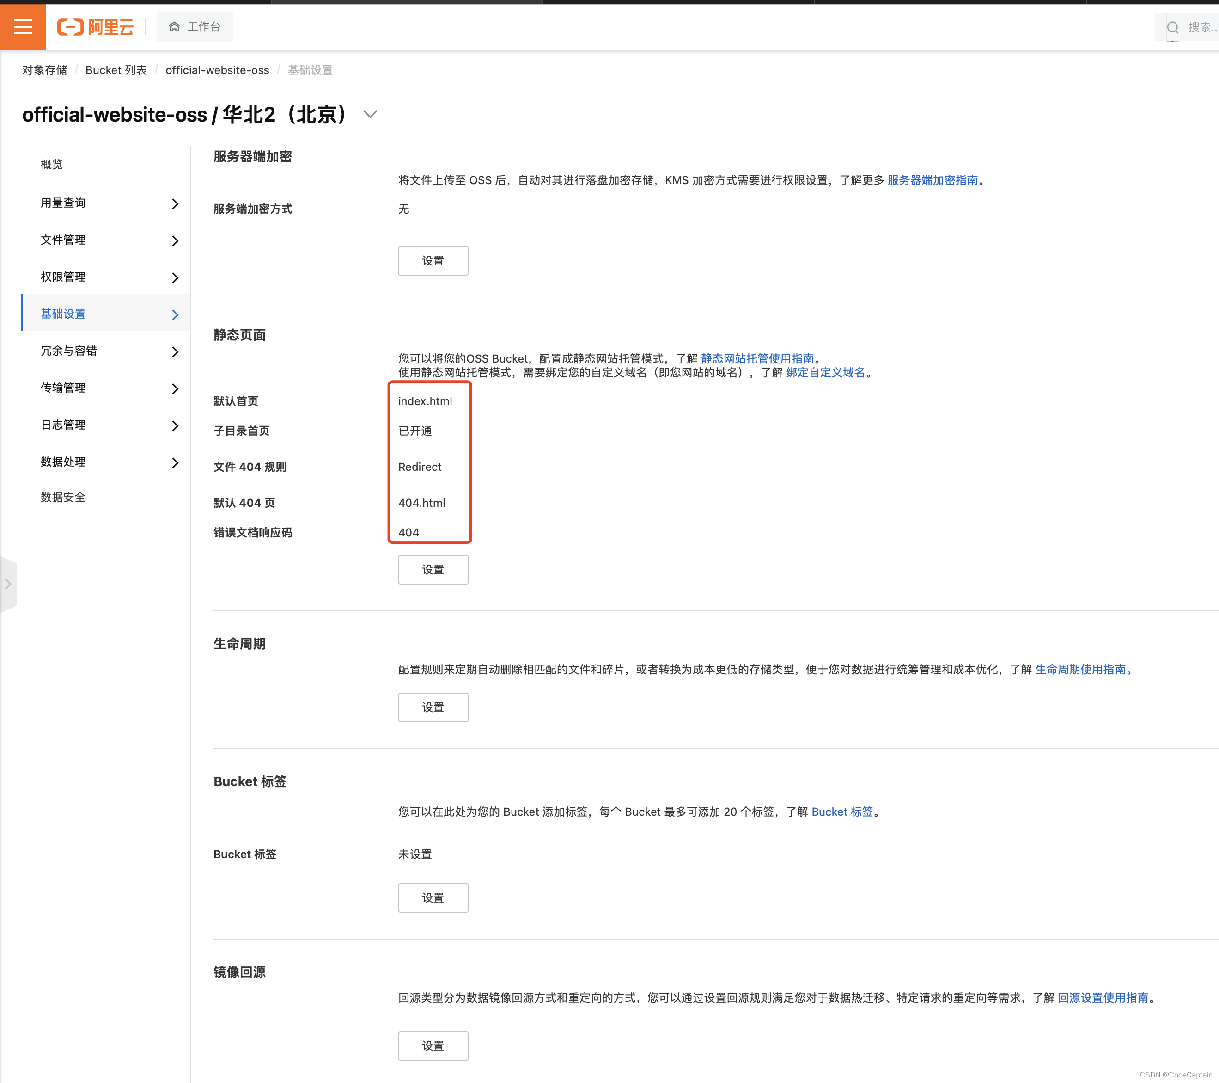
Task: Select 文件管理 menu label
Action: point(63,240)
